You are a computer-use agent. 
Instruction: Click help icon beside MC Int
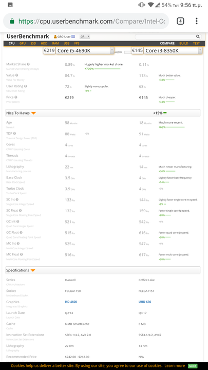coord(18,244)
